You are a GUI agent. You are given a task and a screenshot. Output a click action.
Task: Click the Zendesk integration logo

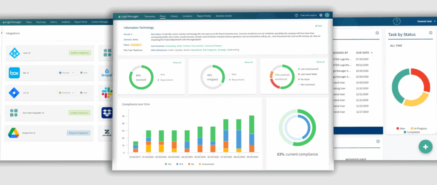point(107,133)
